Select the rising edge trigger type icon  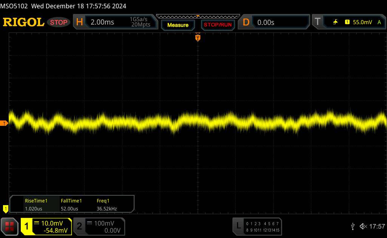pyautogui.click(x=335, y=22)
